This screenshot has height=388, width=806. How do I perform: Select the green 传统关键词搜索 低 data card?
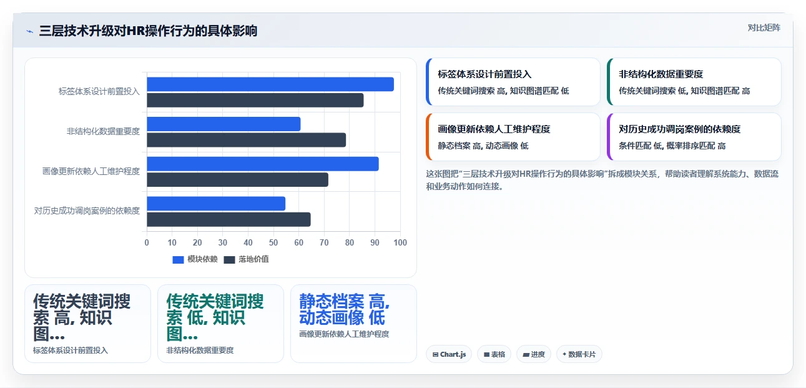click(x=220, y=324)
